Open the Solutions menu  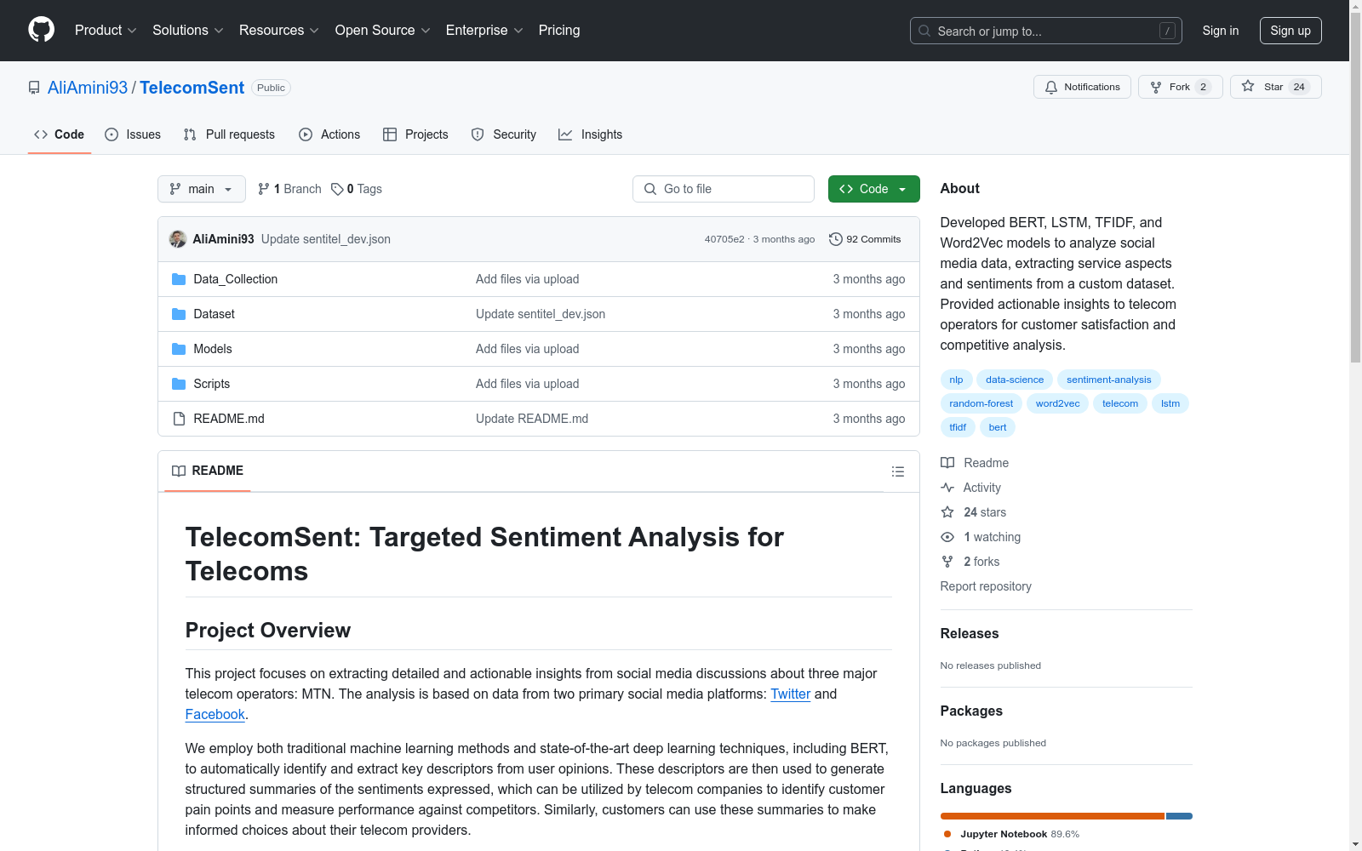[187, 30]
